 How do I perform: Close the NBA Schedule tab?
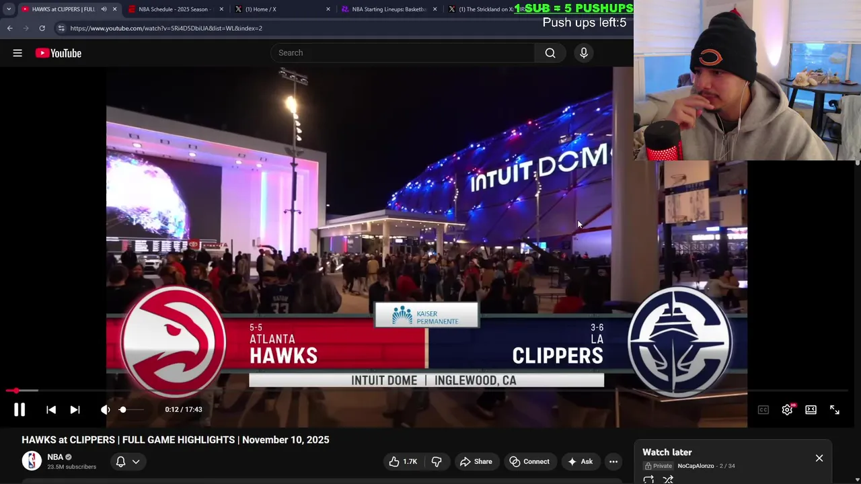[221, 9]
